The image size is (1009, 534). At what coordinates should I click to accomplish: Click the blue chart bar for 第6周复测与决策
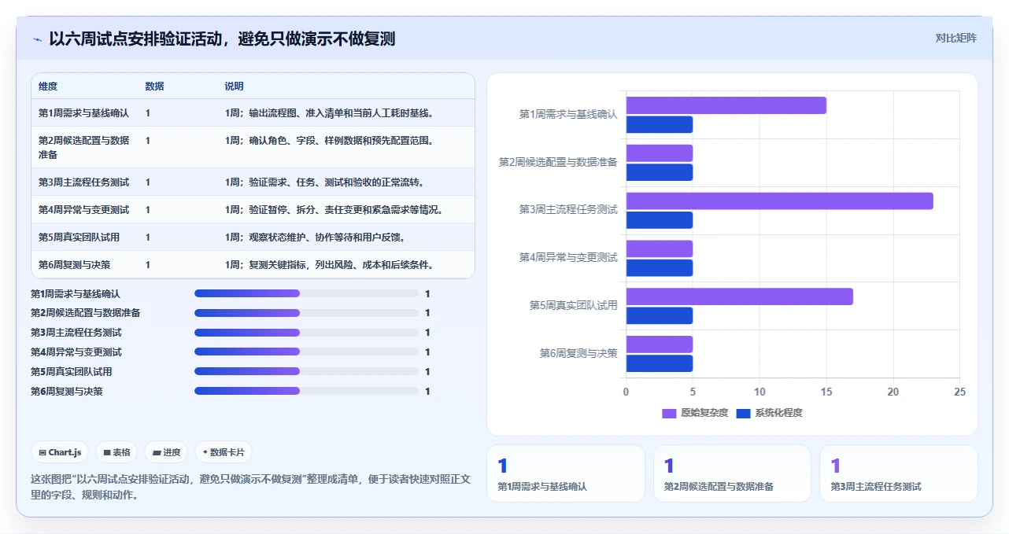click(659, 363)
